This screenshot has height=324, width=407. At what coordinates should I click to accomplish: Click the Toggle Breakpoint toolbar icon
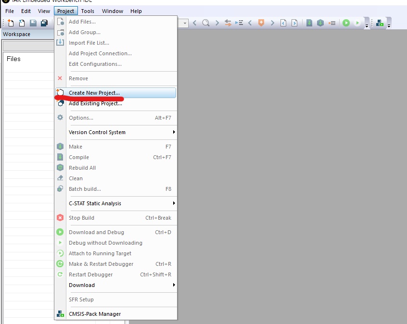[332, 23]
